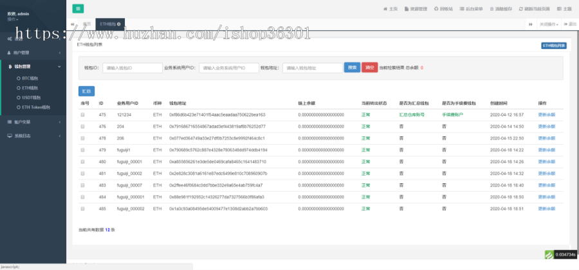This screenshot has width=579, height=270.
Task: Select BTC钱包 in the sidebar
Action: (x=30, y=78)
